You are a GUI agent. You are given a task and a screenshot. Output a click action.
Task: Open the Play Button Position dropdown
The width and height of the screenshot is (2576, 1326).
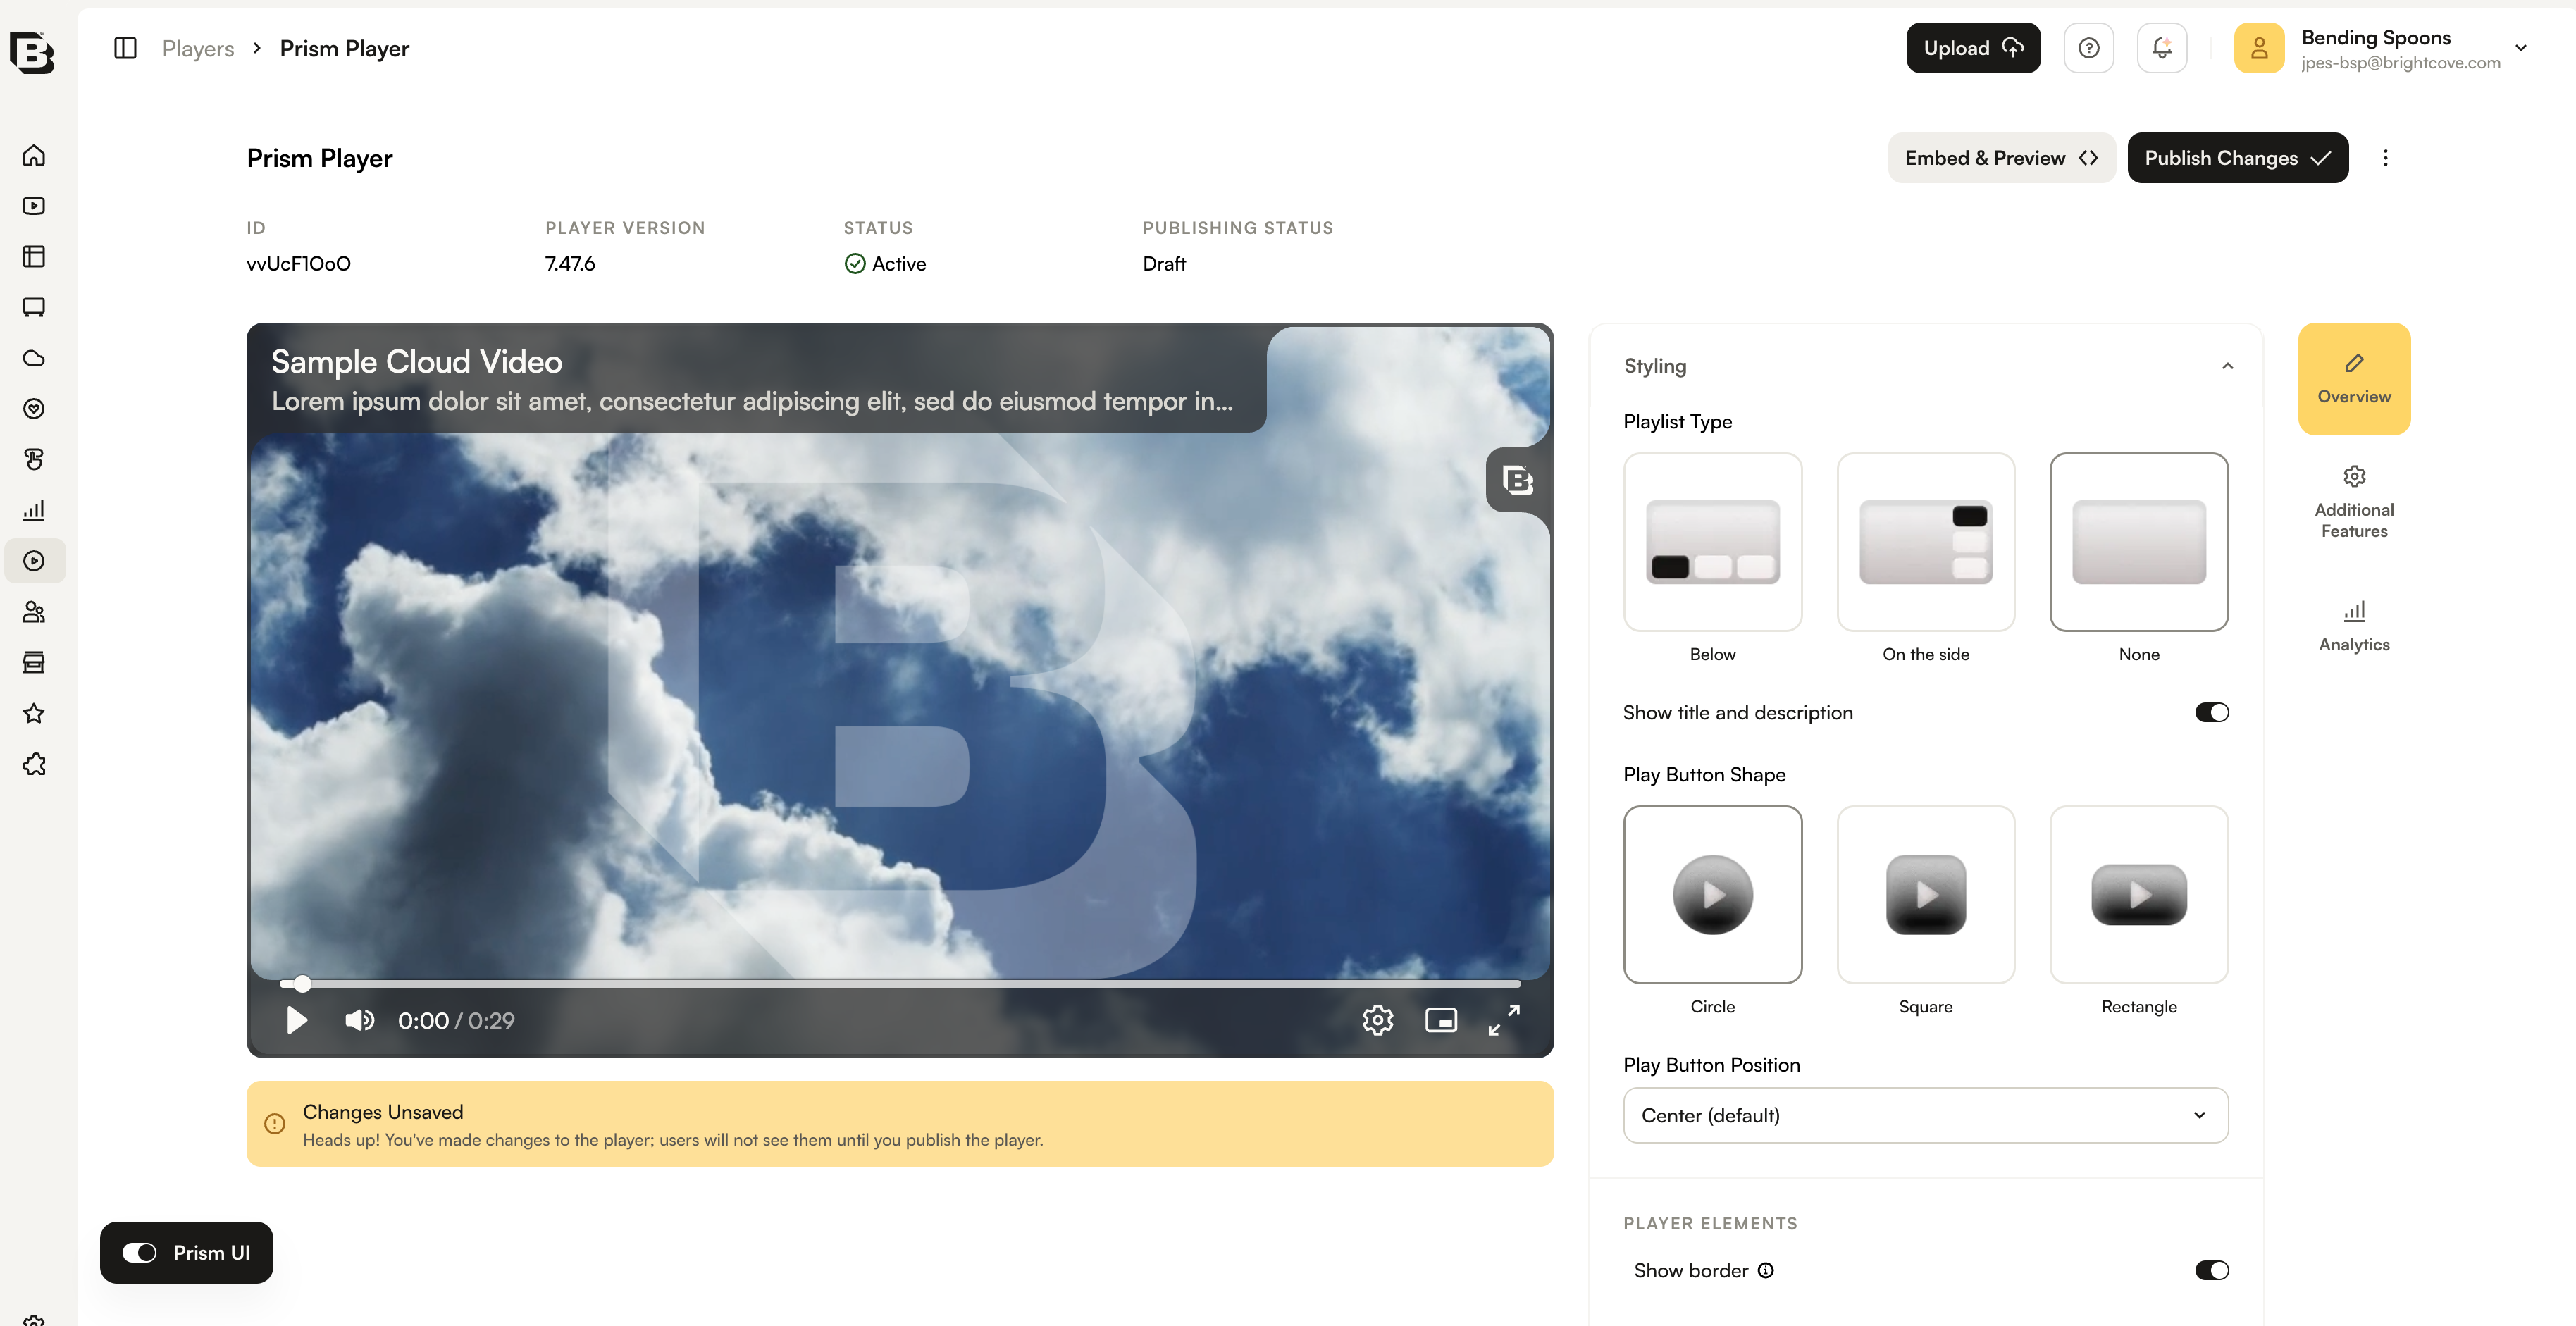coord(1925,1115)
